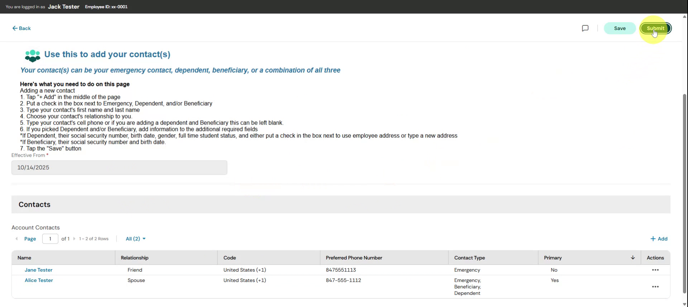The image size is (688, 307).
Task: Click the Save button
Action: pos(620,28)
